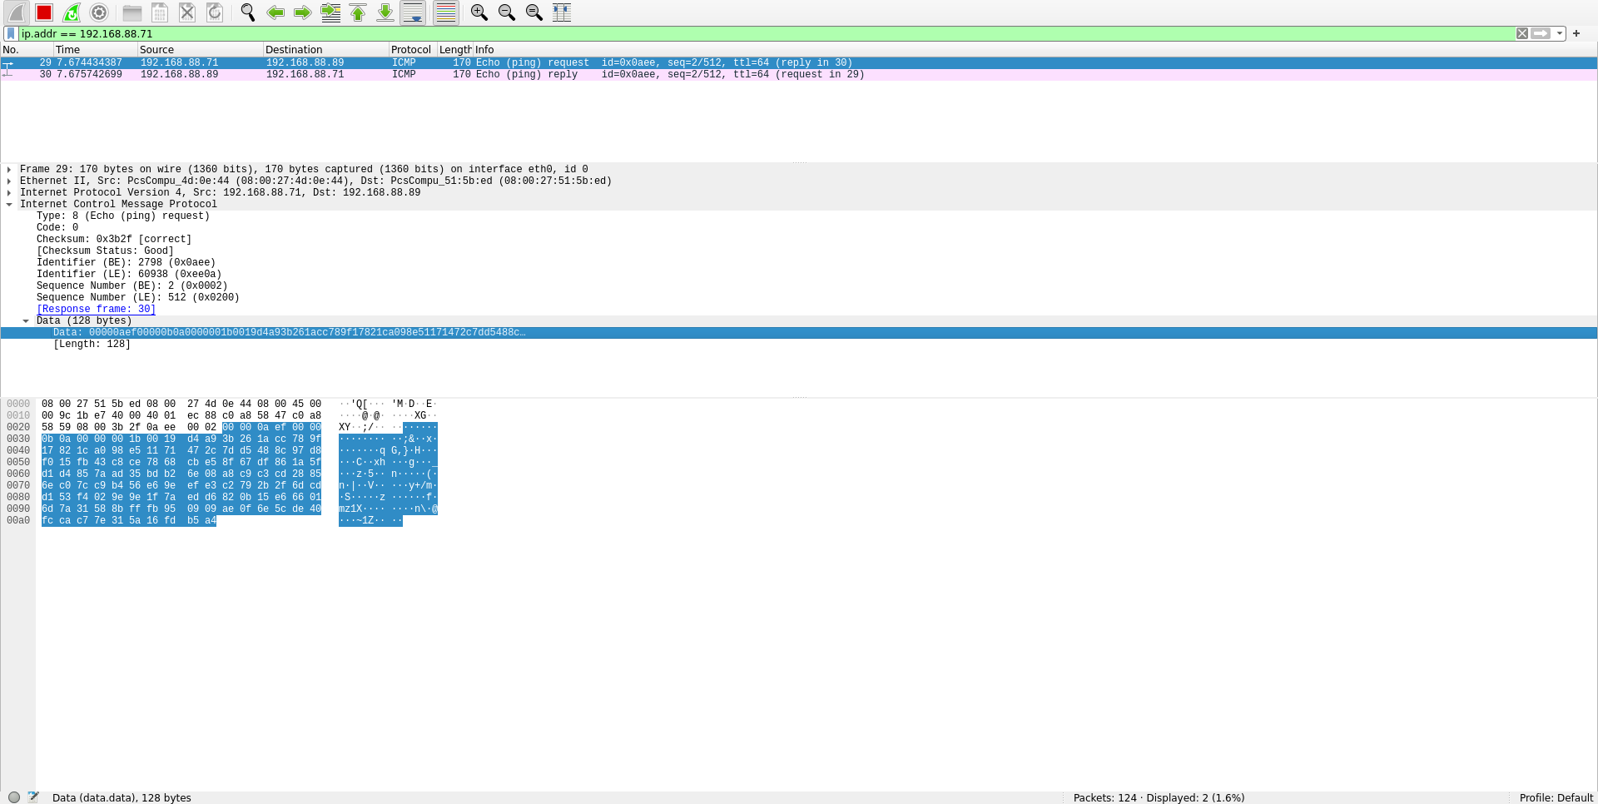Collapse the Data (128 bytes) subtree
This screenshot has width=1598, height=804.
click(26, 320)
